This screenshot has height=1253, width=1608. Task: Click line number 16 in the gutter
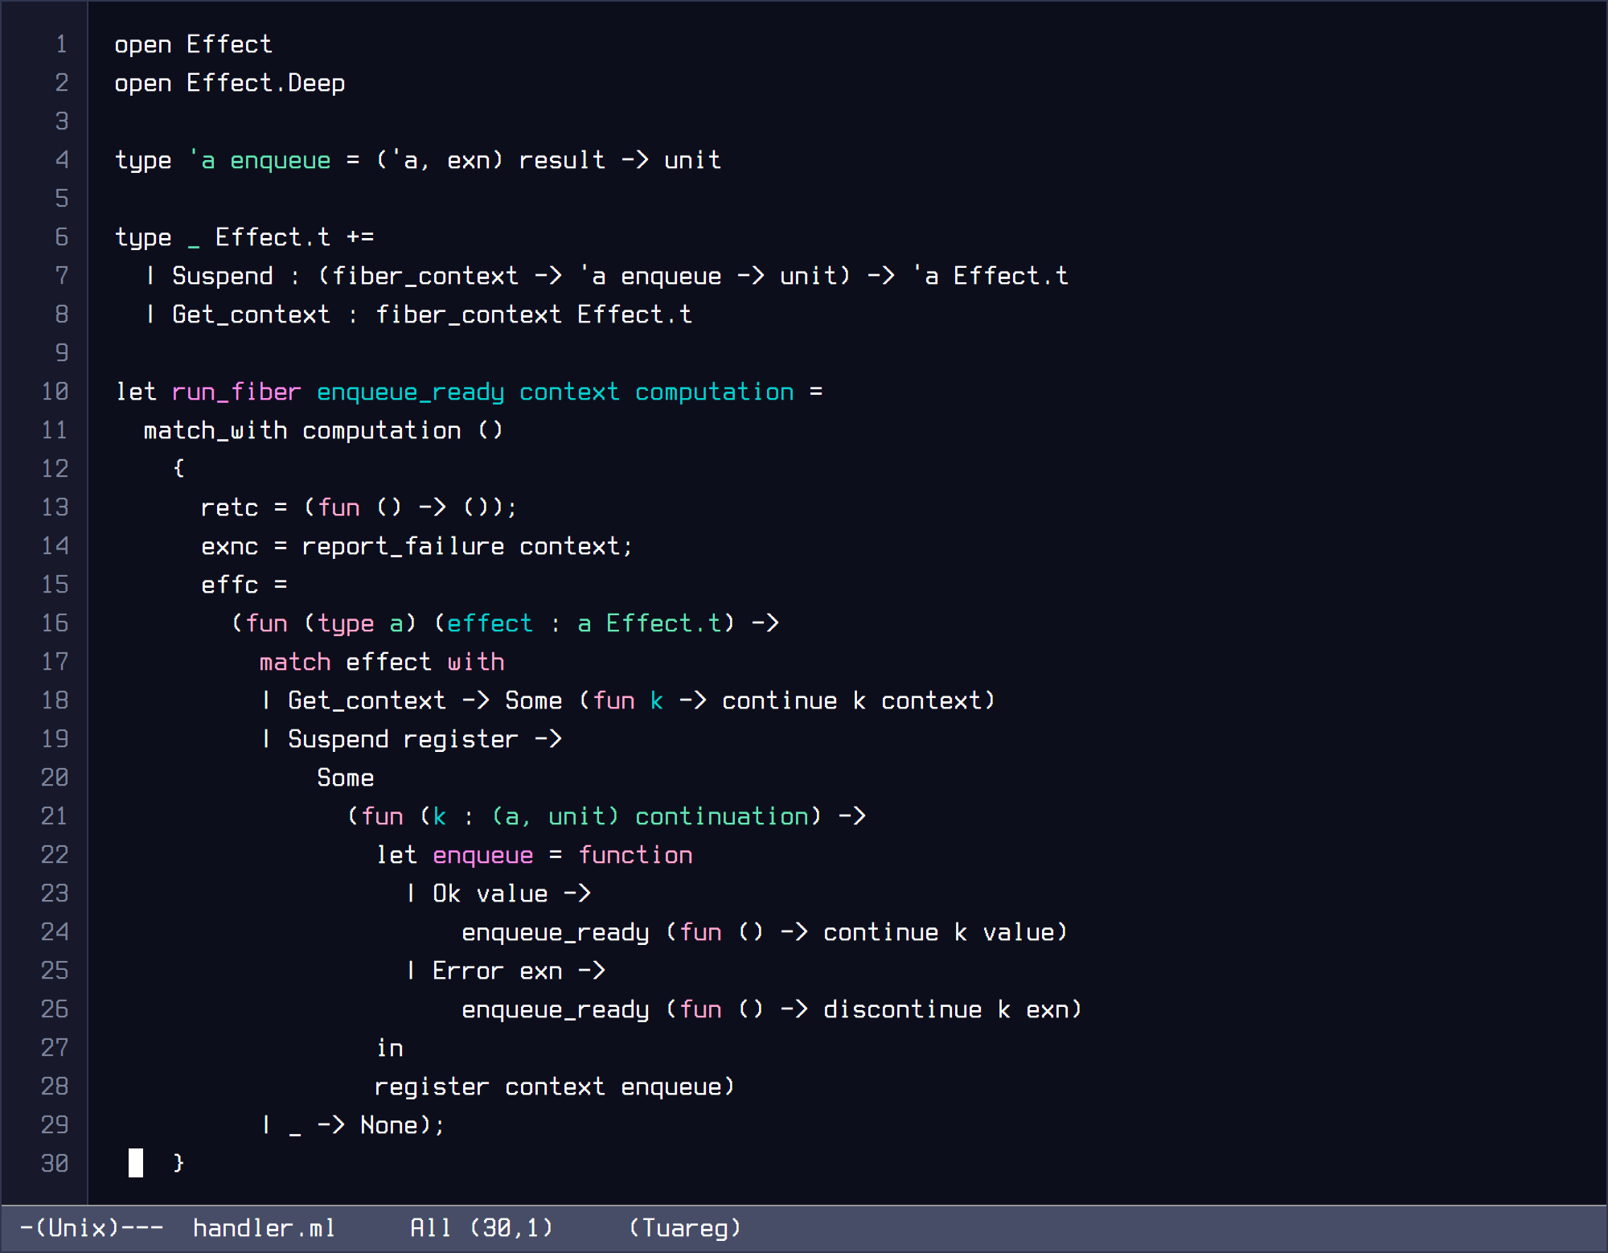pyautogui.click(x=55, y=623)
